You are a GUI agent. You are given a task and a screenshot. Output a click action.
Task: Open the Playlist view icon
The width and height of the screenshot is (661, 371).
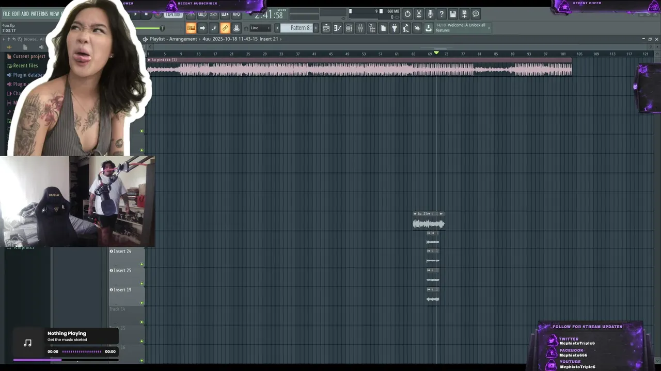click(326, 28)
